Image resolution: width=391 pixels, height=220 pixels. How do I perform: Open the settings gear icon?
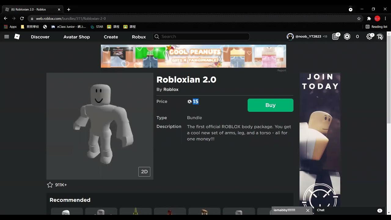(370, 37)
